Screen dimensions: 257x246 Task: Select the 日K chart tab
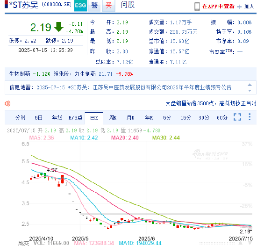click(94, 118)
